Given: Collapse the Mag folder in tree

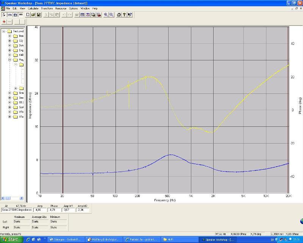Looking at the screenshot, I should point(9,60).
